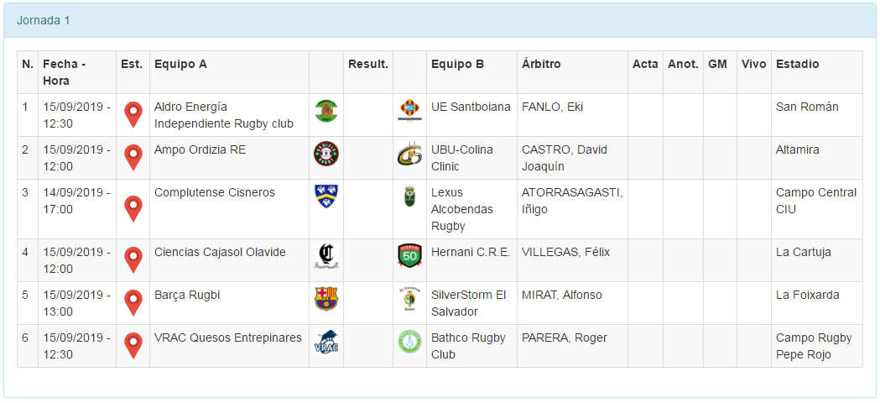Click the UBU-Colina Clinic team logo
The width and height of the screenshot is (880, 403).
click(409, 154)
